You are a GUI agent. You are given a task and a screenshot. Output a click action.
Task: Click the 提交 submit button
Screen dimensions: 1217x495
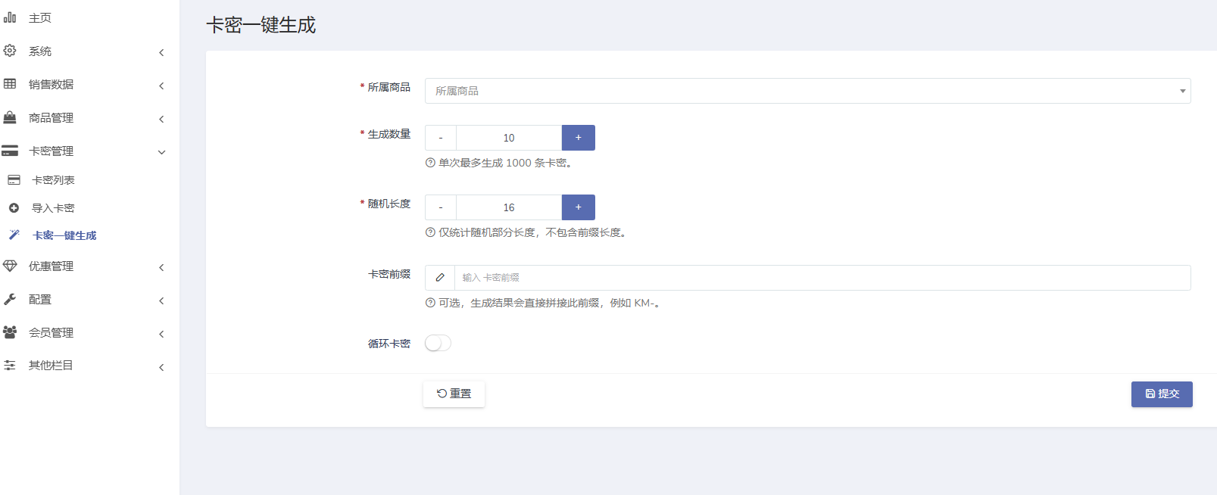click(x=1162, y=394)
